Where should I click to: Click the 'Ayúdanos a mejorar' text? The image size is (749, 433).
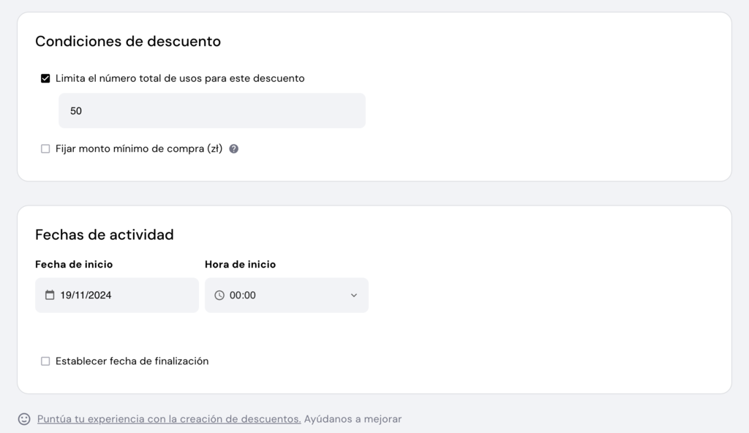[353, 418]
